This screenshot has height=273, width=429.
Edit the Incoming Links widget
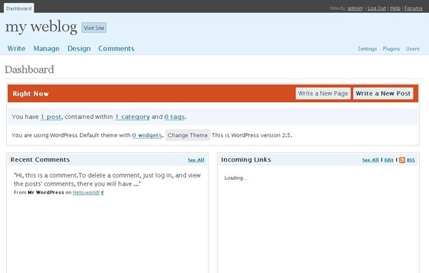(x=389, y=160)
